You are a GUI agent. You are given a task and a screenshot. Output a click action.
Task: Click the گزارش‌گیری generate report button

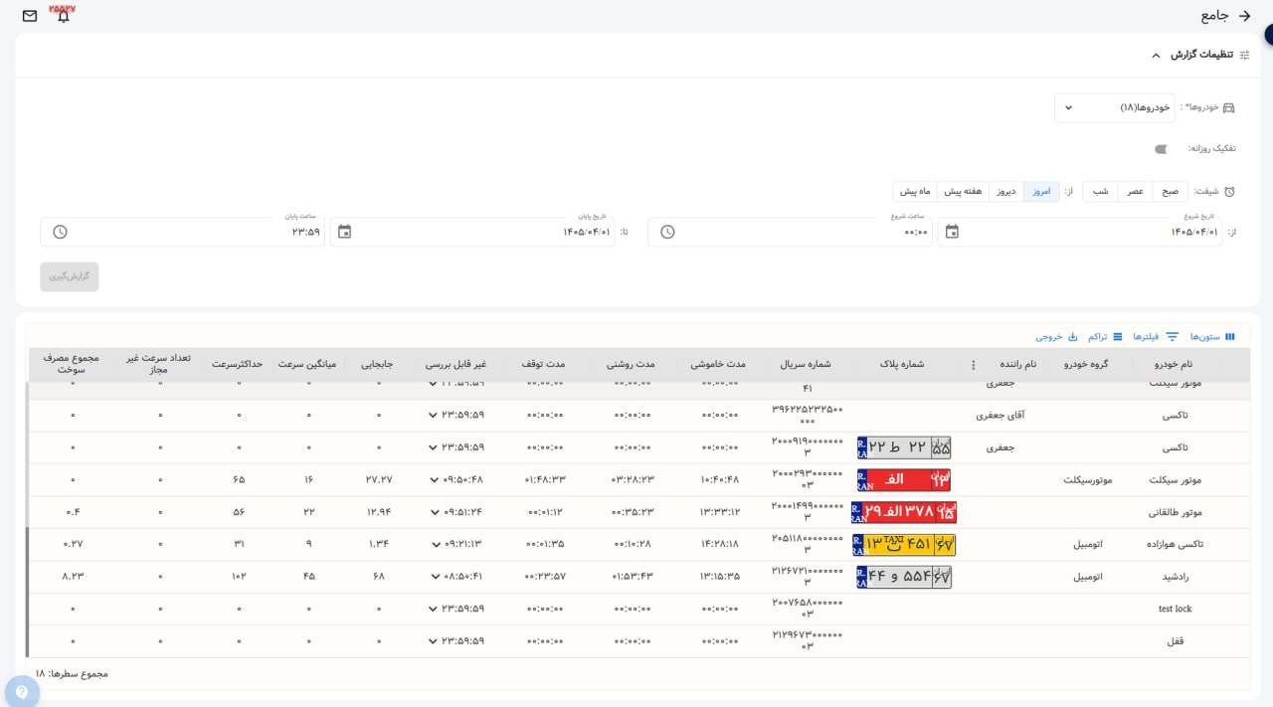click(70, 276)
